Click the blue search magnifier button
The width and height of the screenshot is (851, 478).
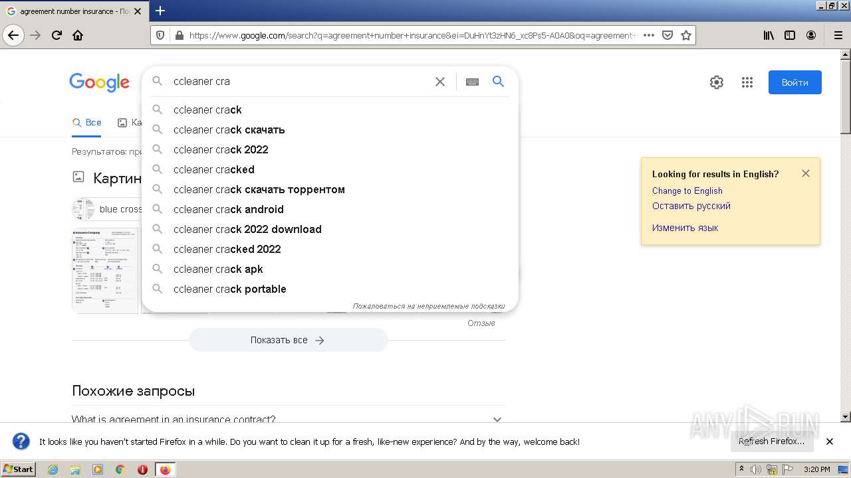pos(498,82)
